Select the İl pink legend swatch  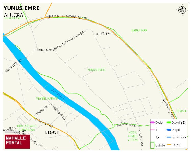coord(152,130)
